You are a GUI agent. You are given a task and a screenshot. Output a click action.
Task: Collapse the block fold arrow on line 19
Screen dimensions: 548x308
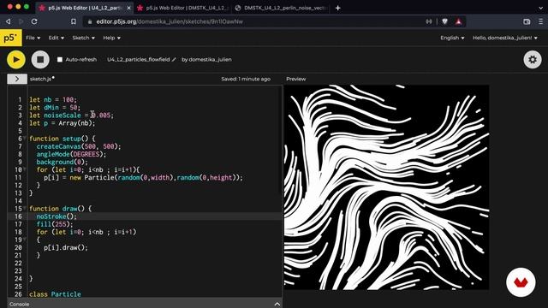point(25,240)
